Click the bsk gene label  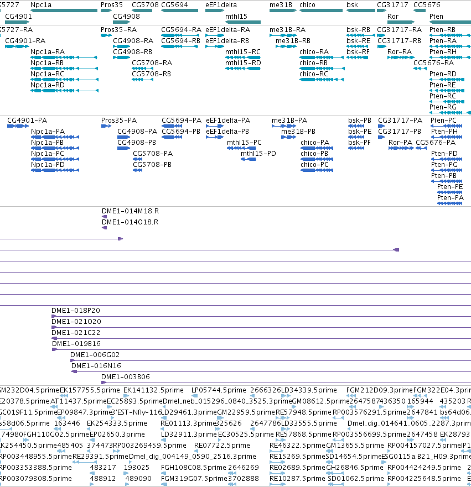[352, 5]
